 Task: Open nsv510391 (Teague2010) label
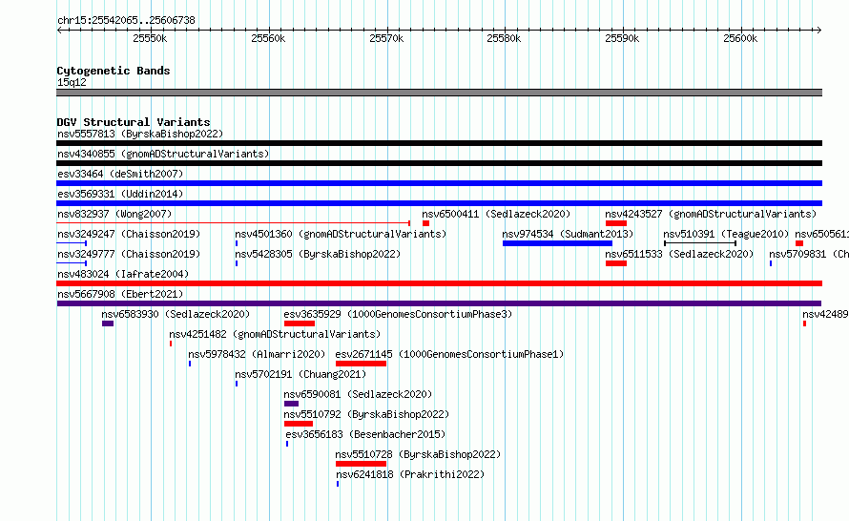(x=726, y=234)
